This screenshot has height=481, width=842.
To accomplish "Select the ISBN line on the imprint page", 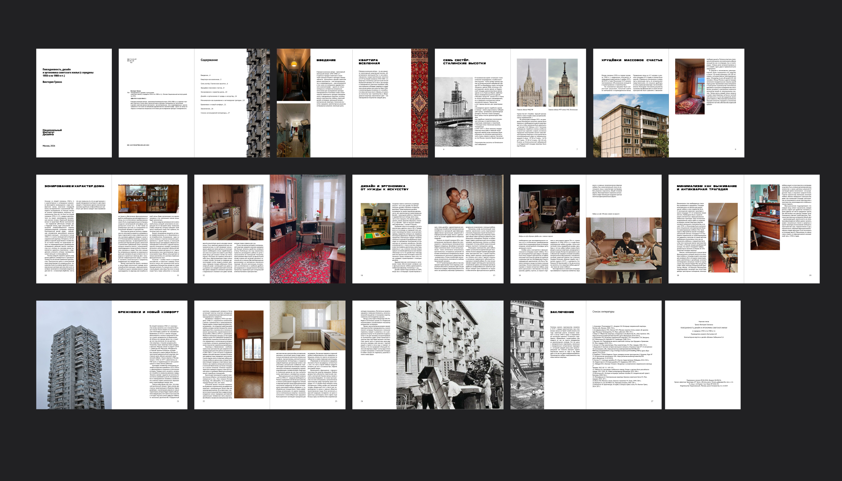I will click(x=138, y=98).
